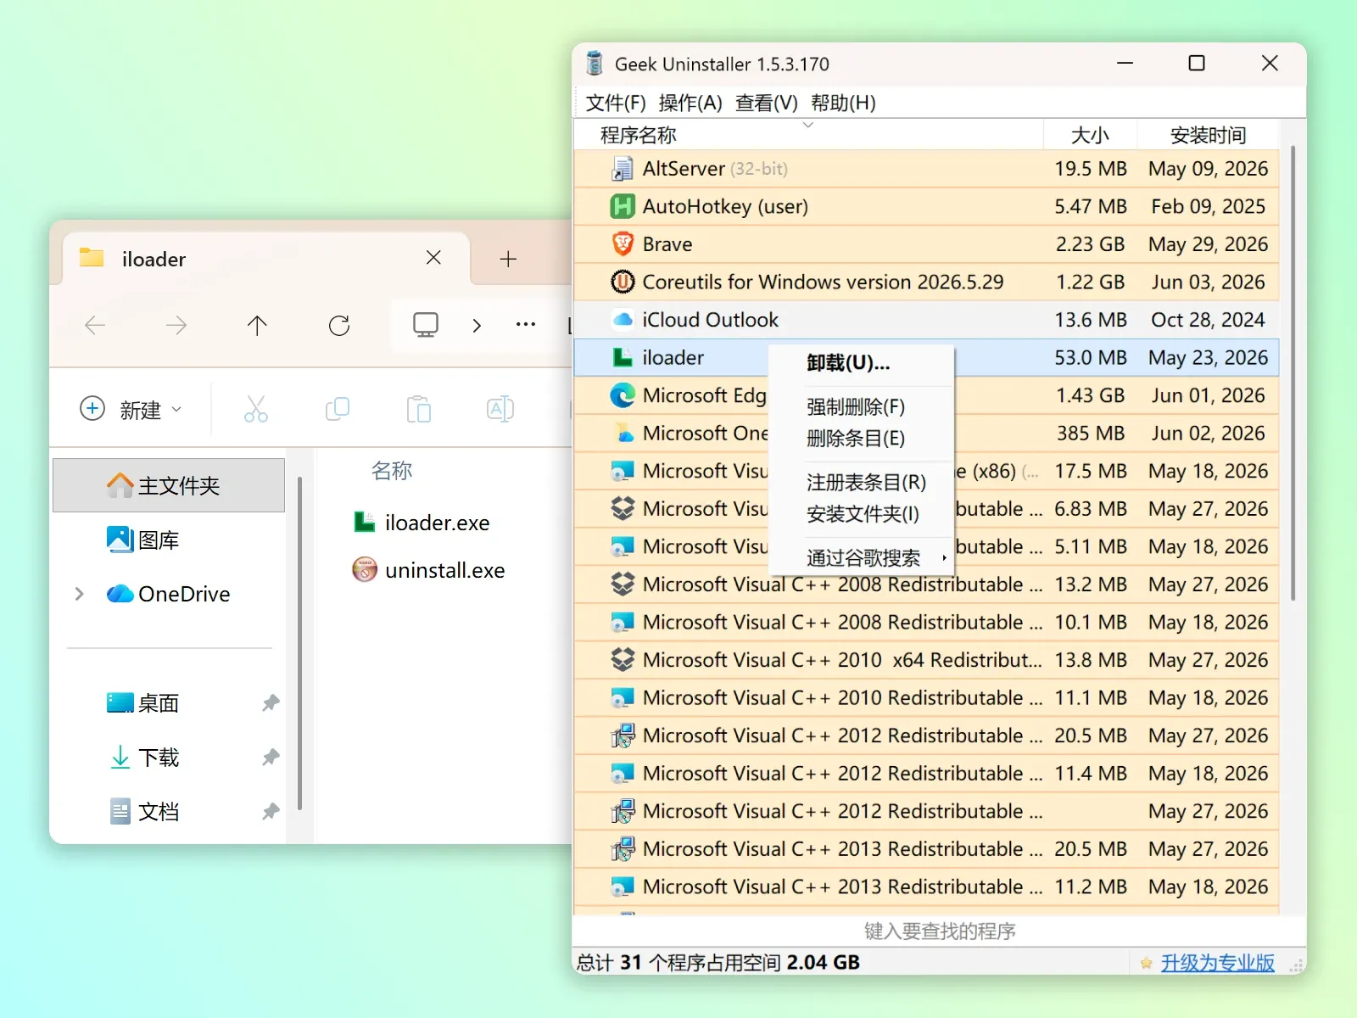Open the 操作(A) menu
The height and width of the screenshot is (1018, 1357).
point(690,103)
